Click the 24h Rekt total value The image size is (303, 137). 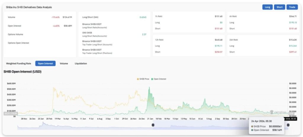(x=293, y=40)
